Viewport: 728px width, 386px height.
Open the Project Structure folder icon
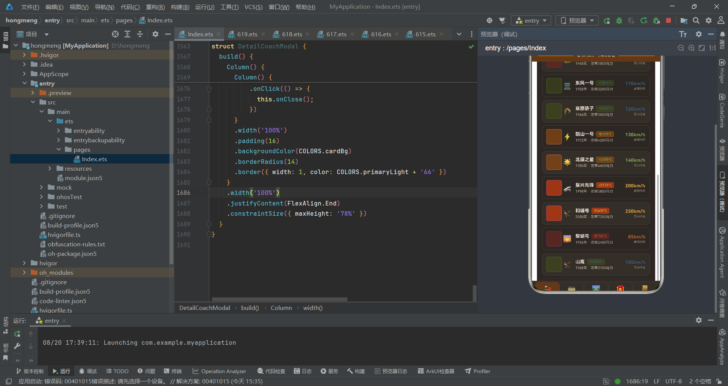[x=684, y=20]
